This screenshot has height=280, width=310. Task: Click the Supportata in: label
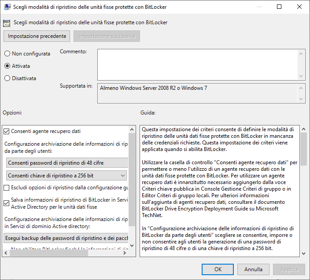point(76,86)
